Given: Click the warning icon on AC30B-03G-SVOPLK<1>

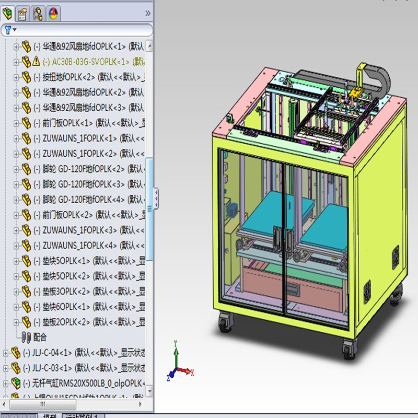Looking at the screenshot, I should tap(36, 61).
